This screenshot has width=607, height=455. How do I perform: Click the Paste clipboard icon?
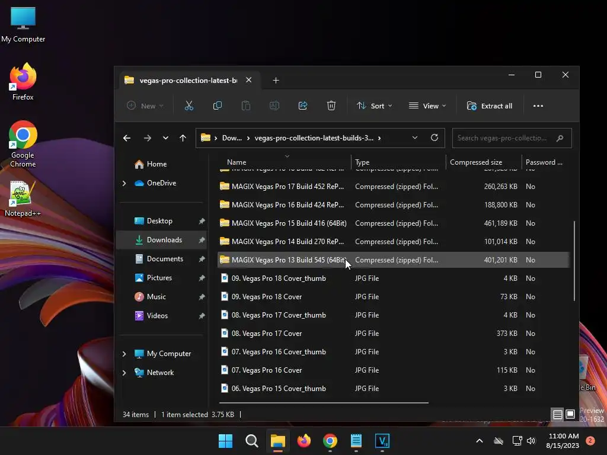pos(246,105)
